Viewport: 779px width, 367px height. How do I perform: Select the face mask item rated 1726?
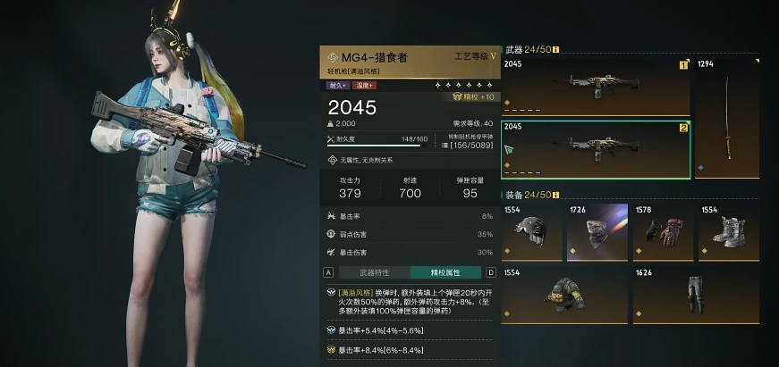click(x=597, y=232)
